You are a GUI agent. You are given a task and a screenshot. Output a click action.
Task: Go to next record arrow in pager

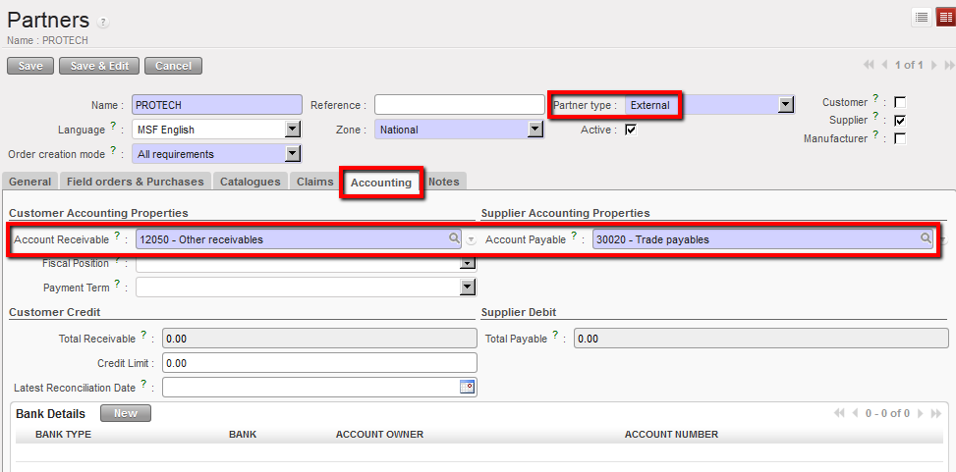[933, 66]
